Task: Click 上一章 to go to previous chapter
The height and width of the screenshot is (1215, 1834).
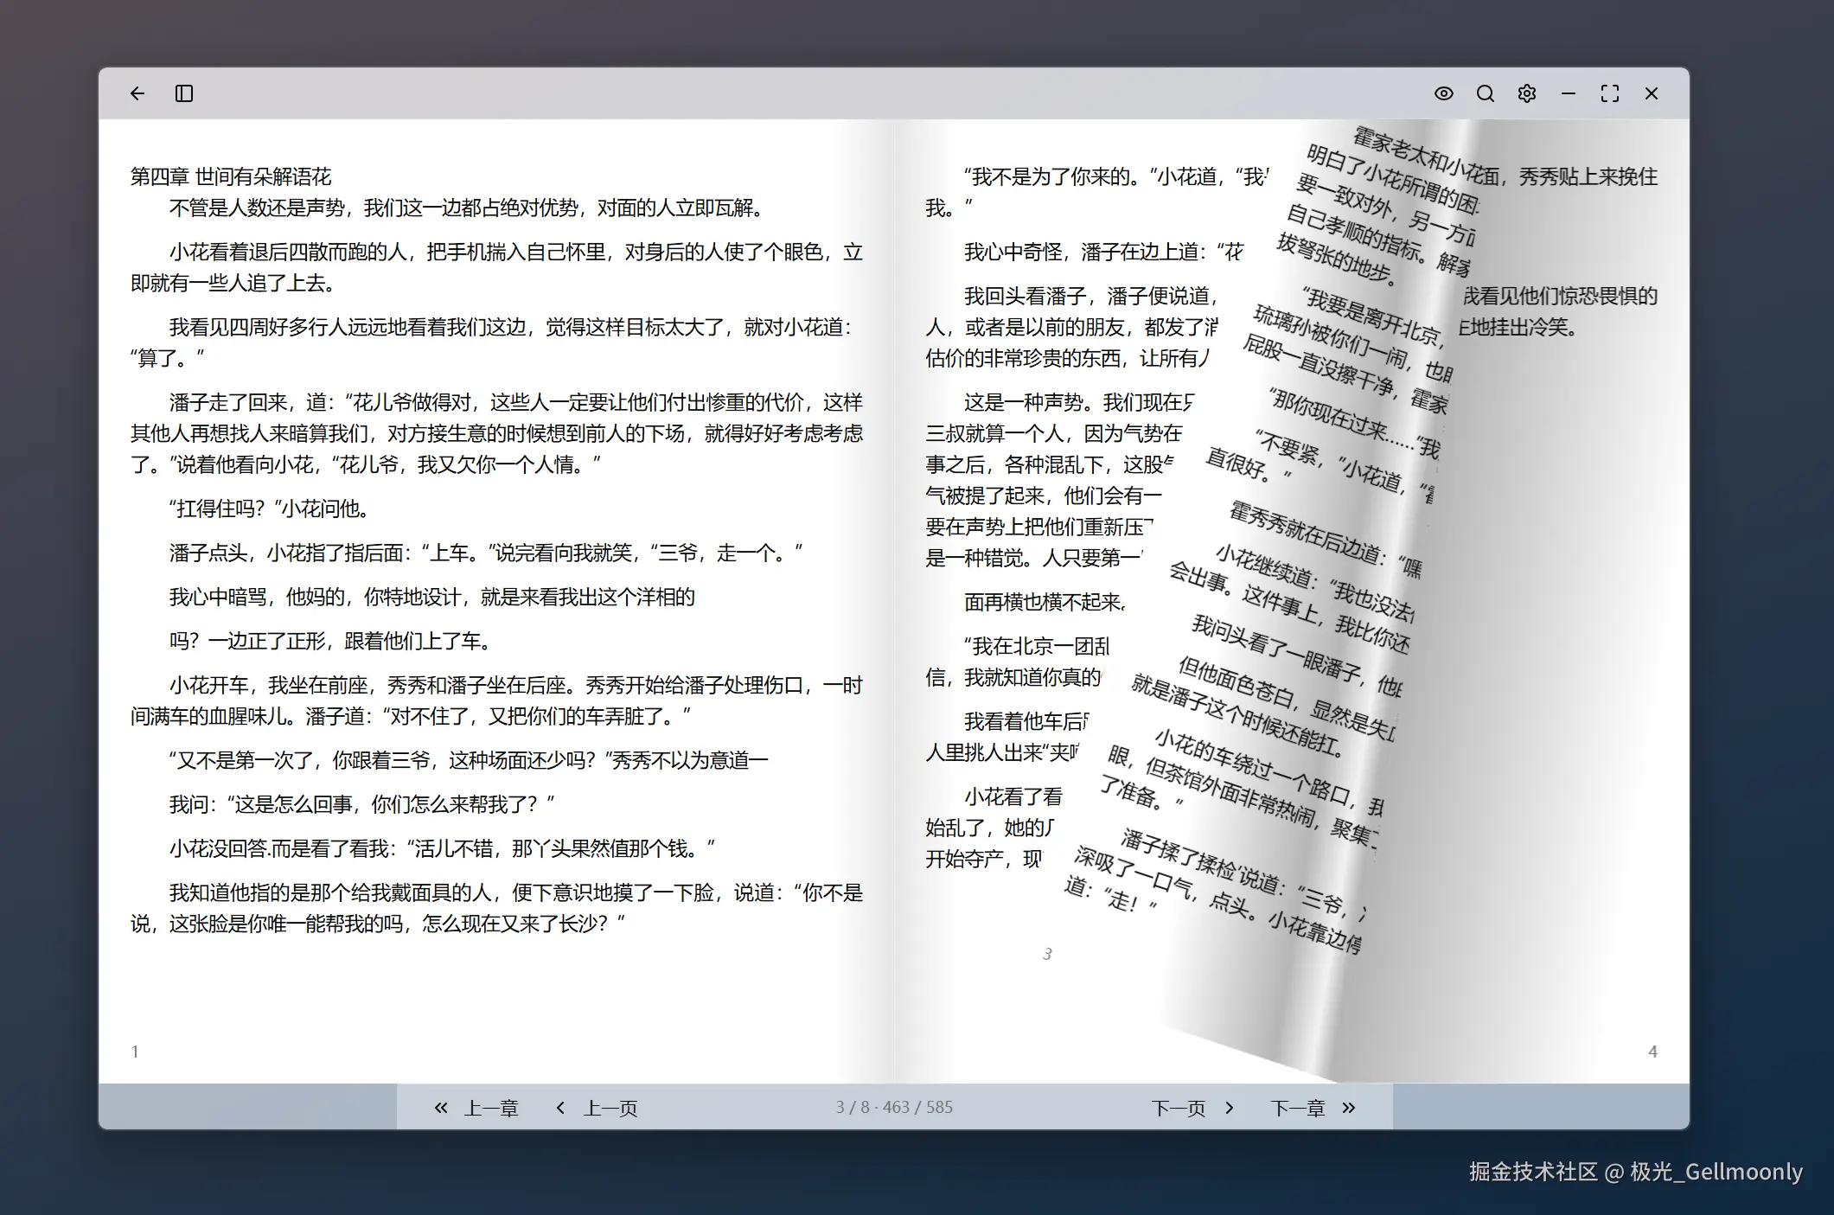Action: pos(491,1108)
